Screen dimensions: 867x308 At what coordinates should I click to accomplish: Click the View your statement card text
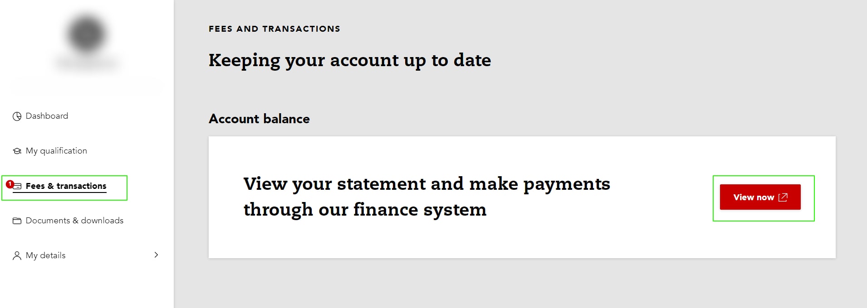426,197
